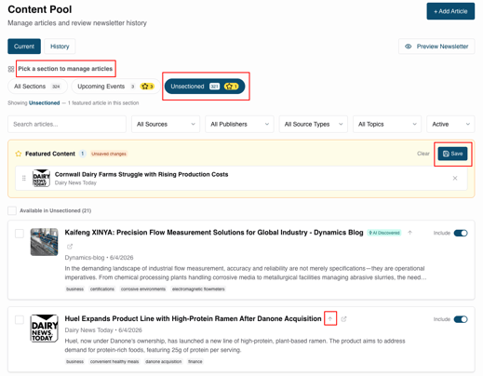Save the featured content changes
This screenshot has height=376, width=483.
click(x=452, y=154)
